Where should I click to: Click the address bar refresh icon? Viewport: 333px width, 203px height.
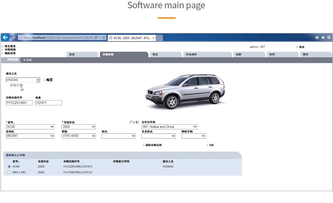pyautogui.click(x=104, y=37)
